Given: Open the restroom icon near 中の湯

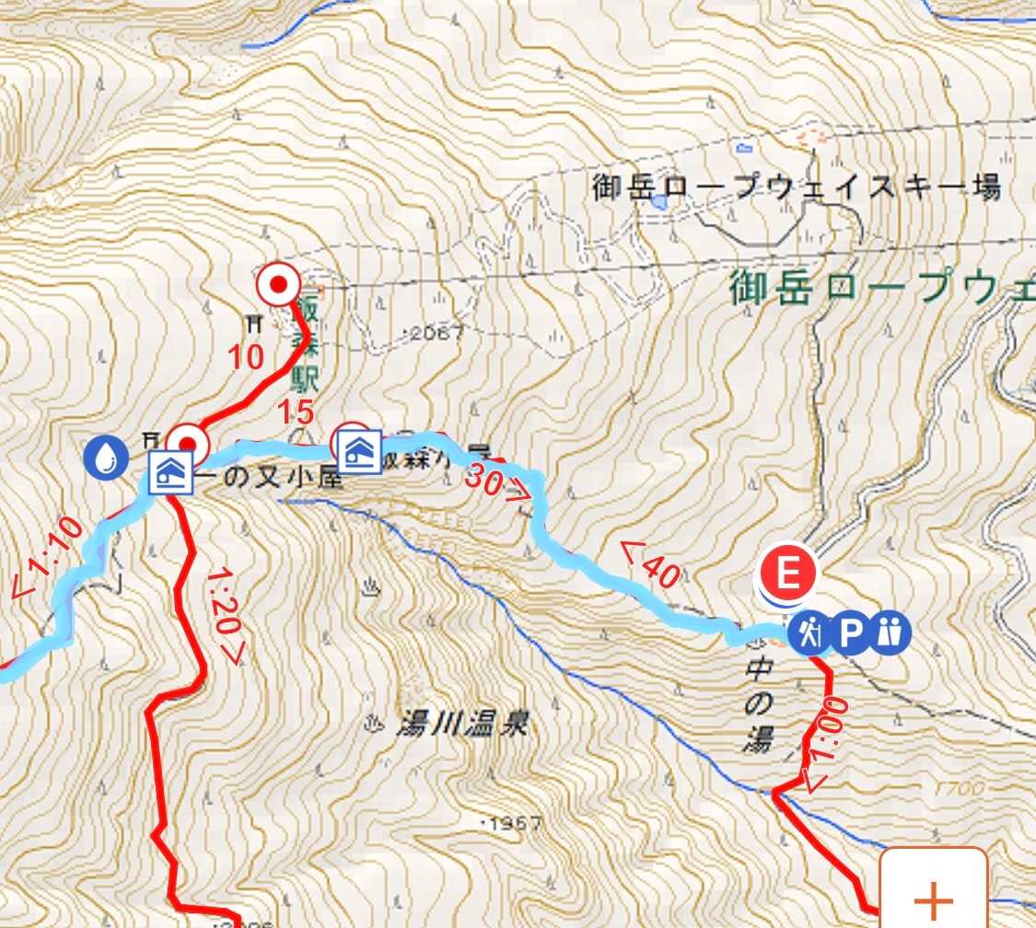Looking at the screenshot, I should click(891, 633).
